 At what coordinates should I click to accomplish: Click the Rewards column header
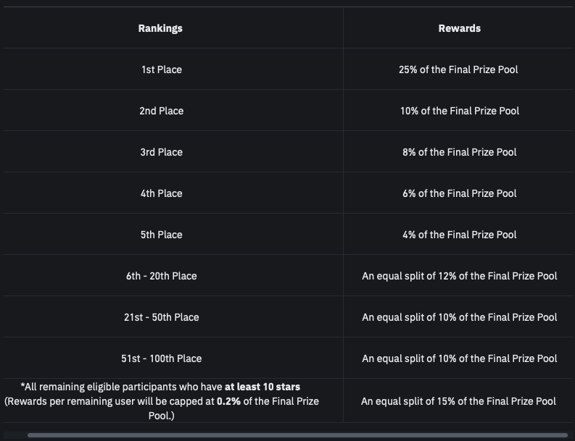(x=459, y=28)
